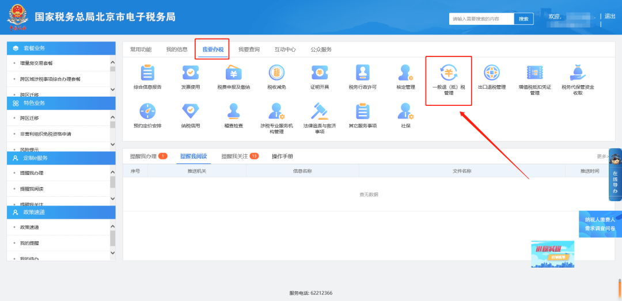Viewport: 622px width, 301px height.
Task: Switch to 常用功能 tab
Action: [141, 49]
